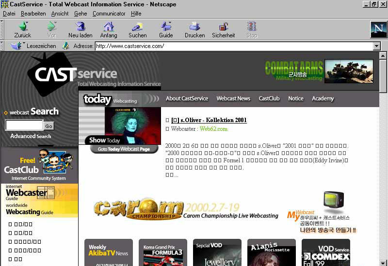Click the vertical scrollbar down arrow
The width and height of the screenshot is (388, 266).
tap(383, 262)
